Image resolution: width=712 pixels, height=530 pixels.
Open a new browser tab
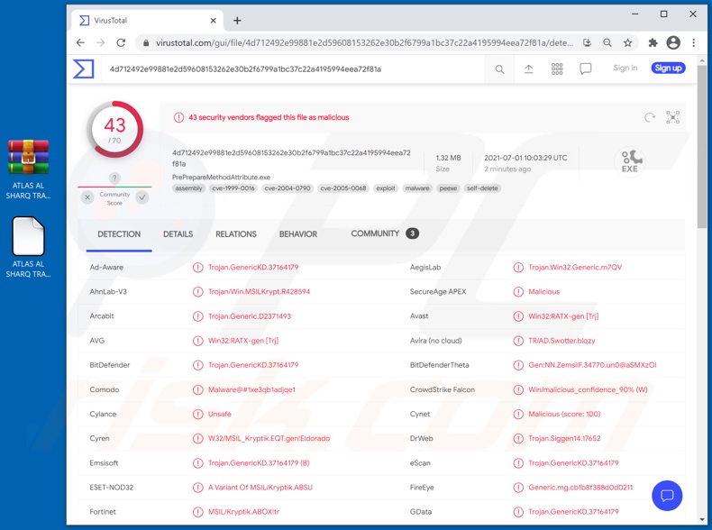pos(237,21)
